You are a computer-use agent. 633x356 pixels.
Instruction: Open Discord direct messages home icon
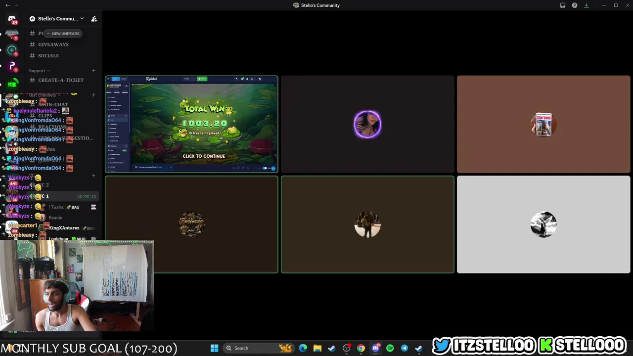12,19
